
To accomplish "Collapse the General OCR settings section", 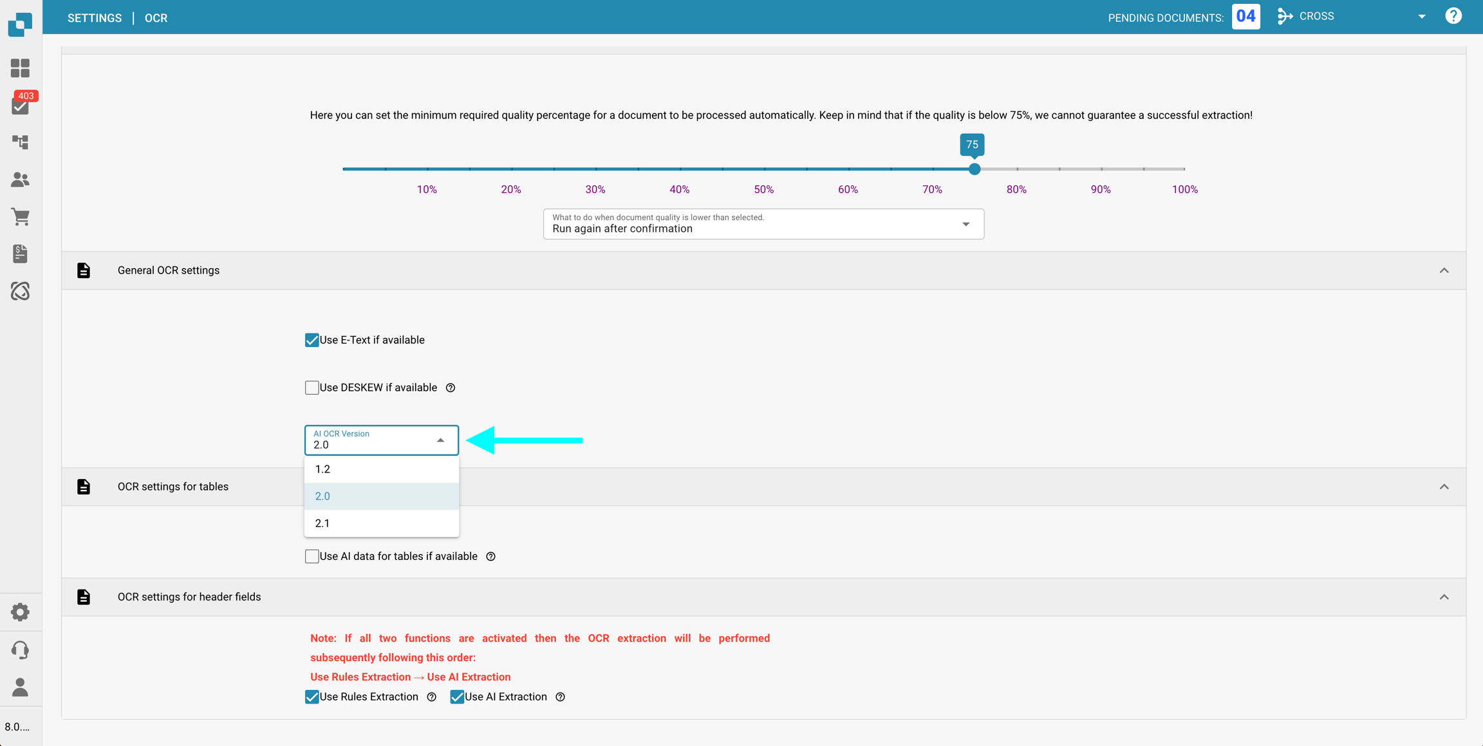I will click(1444, 270).
